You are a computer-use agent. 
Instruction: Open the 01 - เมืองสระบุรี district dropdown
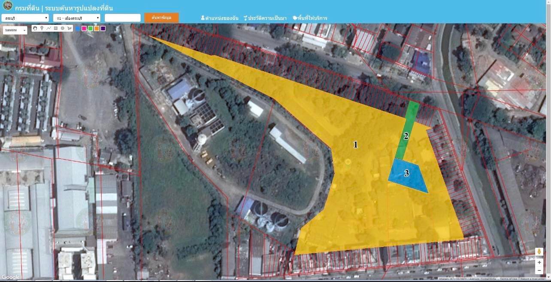[77, 18]
